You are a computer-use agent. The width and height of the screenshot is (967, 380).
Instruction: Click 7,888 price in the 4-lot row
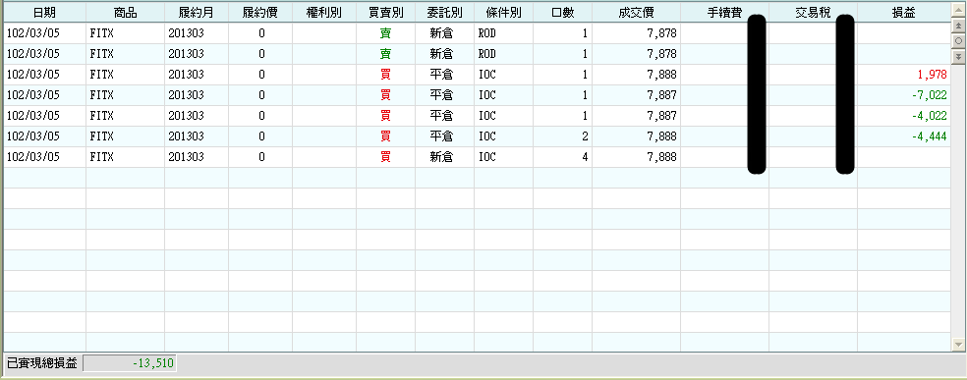[x=661, y=157]
